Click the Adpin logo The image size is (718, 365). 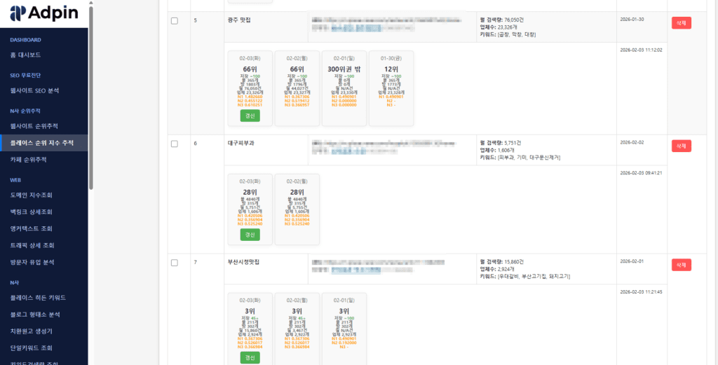44,13
